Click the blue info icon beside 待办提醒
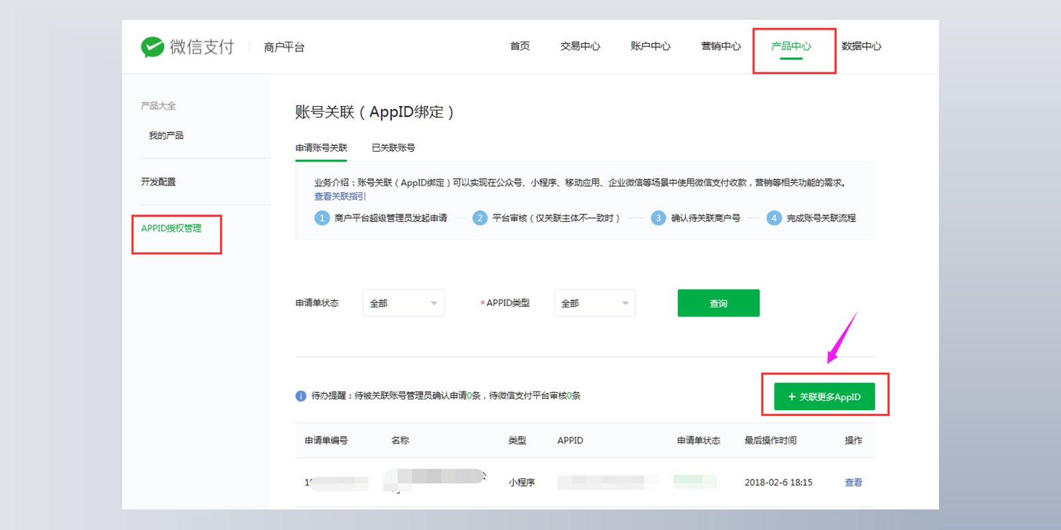The height and width of the screenshot is (530, 1061). point(300,396)
